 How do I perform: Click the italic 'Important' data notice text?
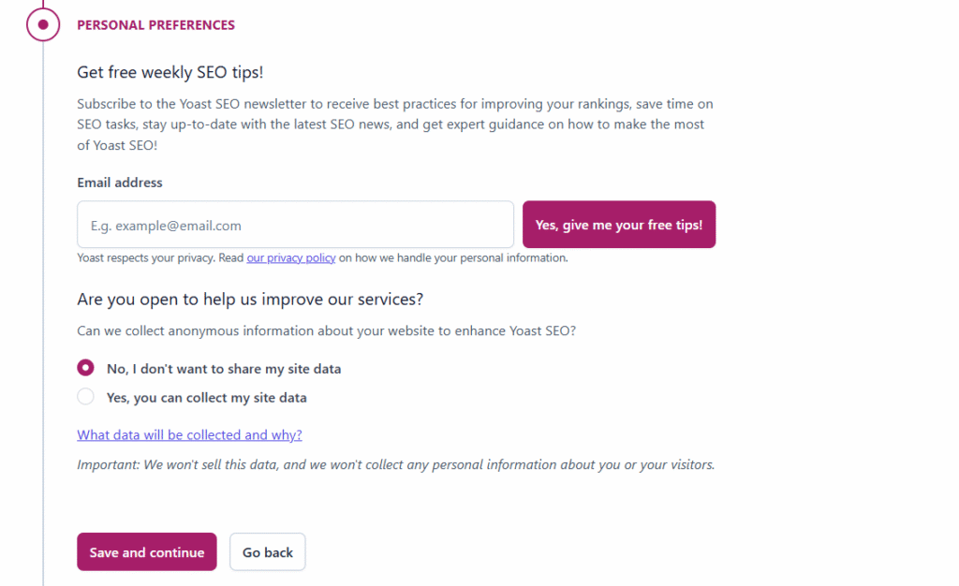pyautogui.click(x=395, y=464)
